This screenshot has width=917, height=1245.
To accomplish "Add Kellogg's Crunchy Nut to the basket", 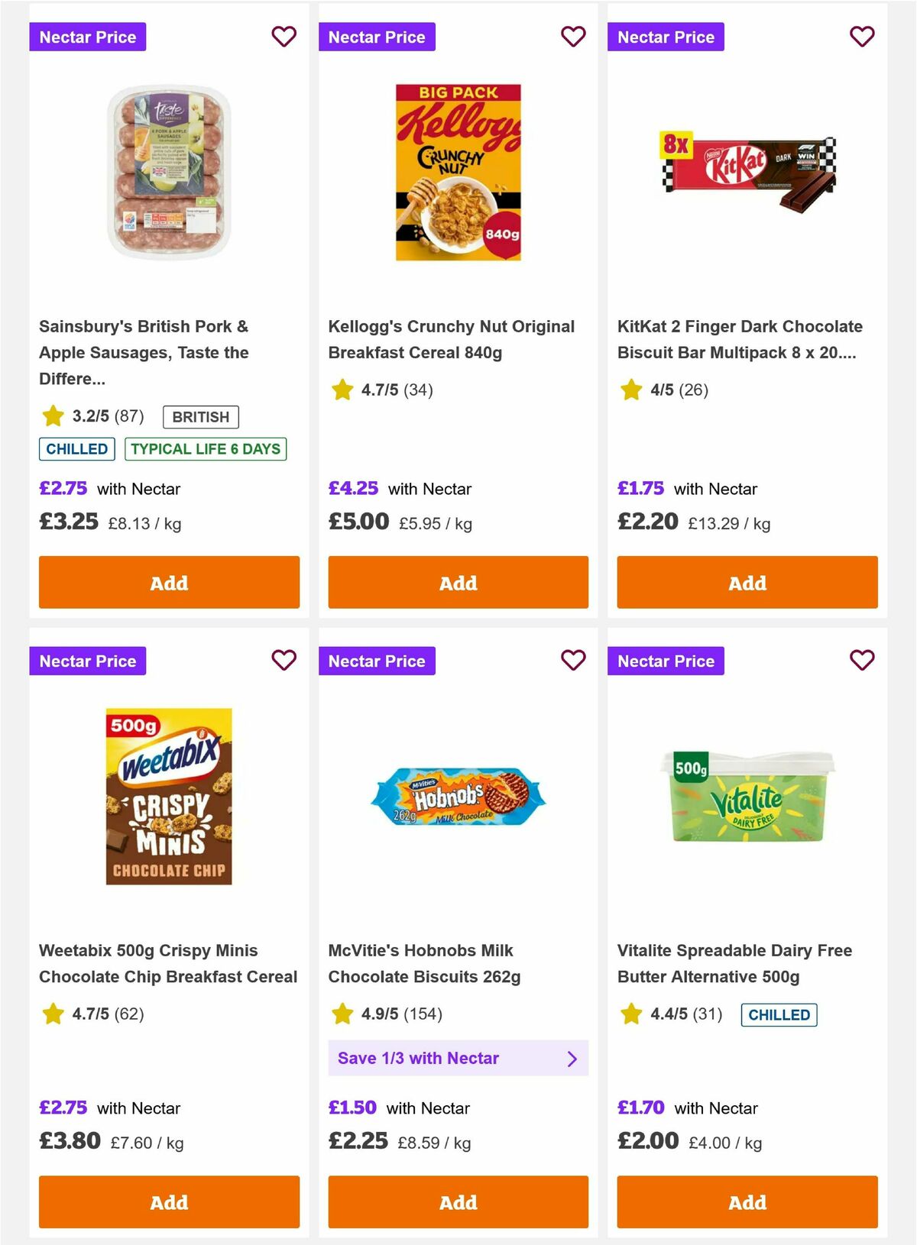I will click(x=458, y=582).
